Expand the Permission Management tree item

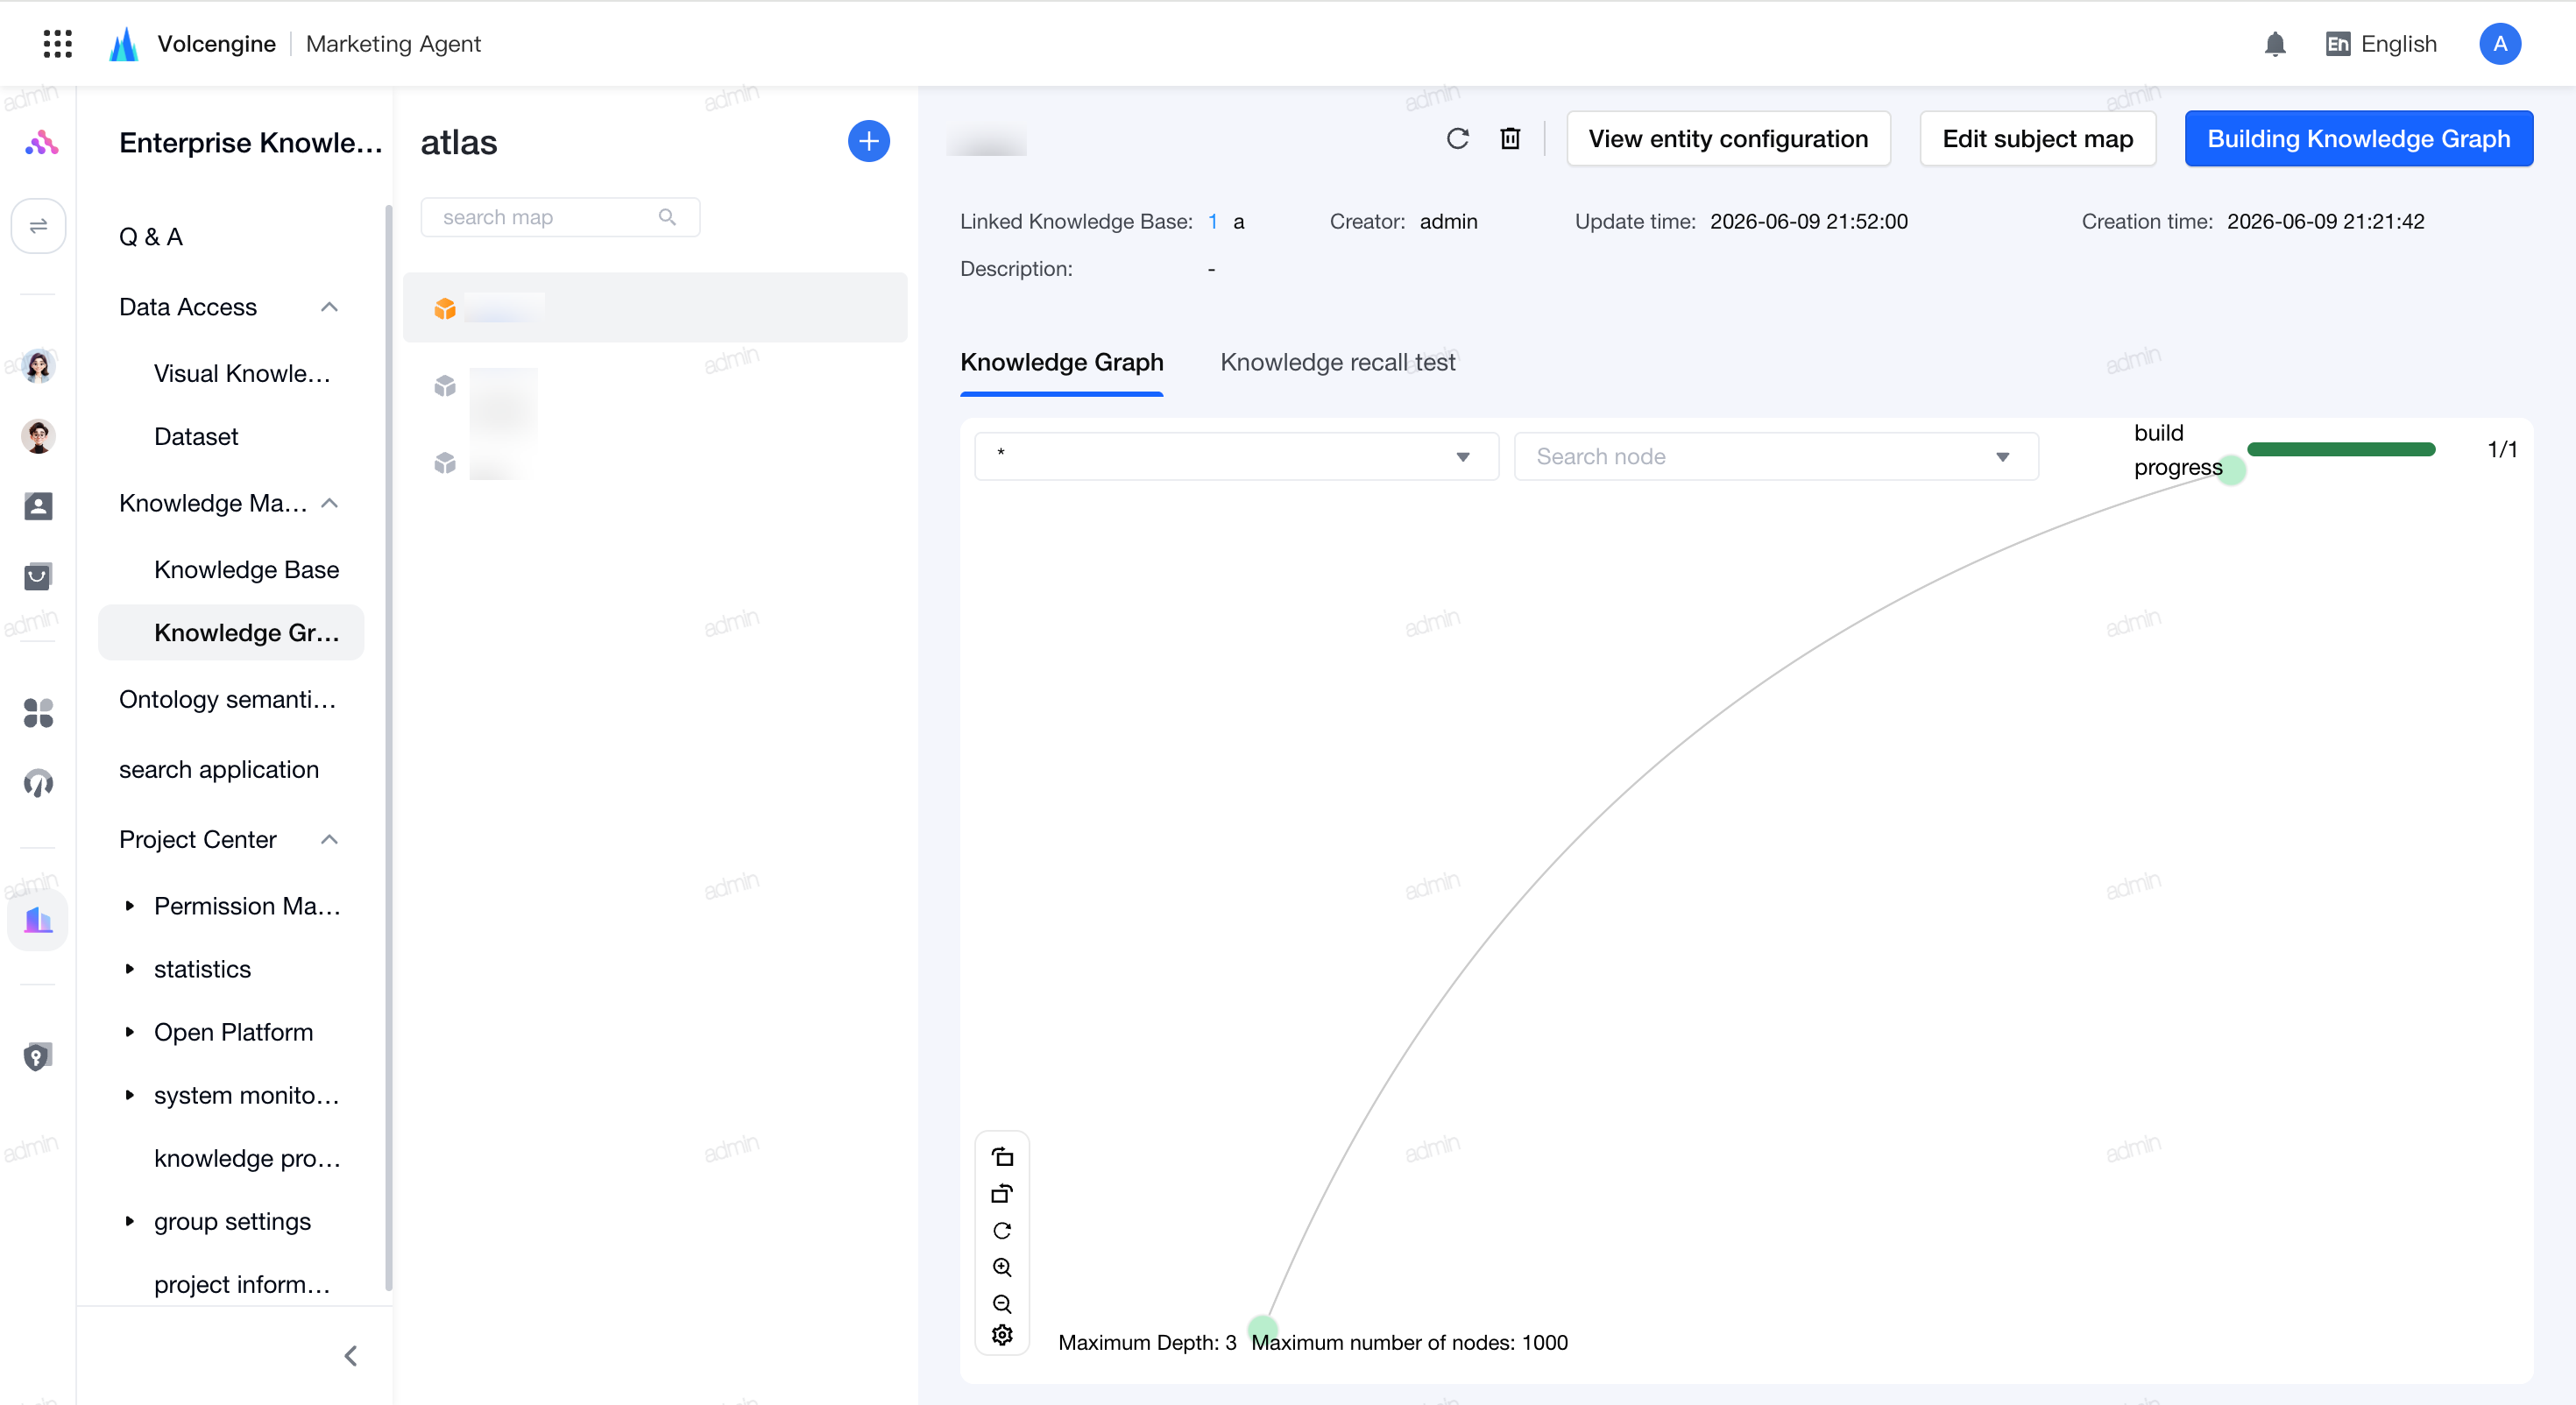pos(129,906)
